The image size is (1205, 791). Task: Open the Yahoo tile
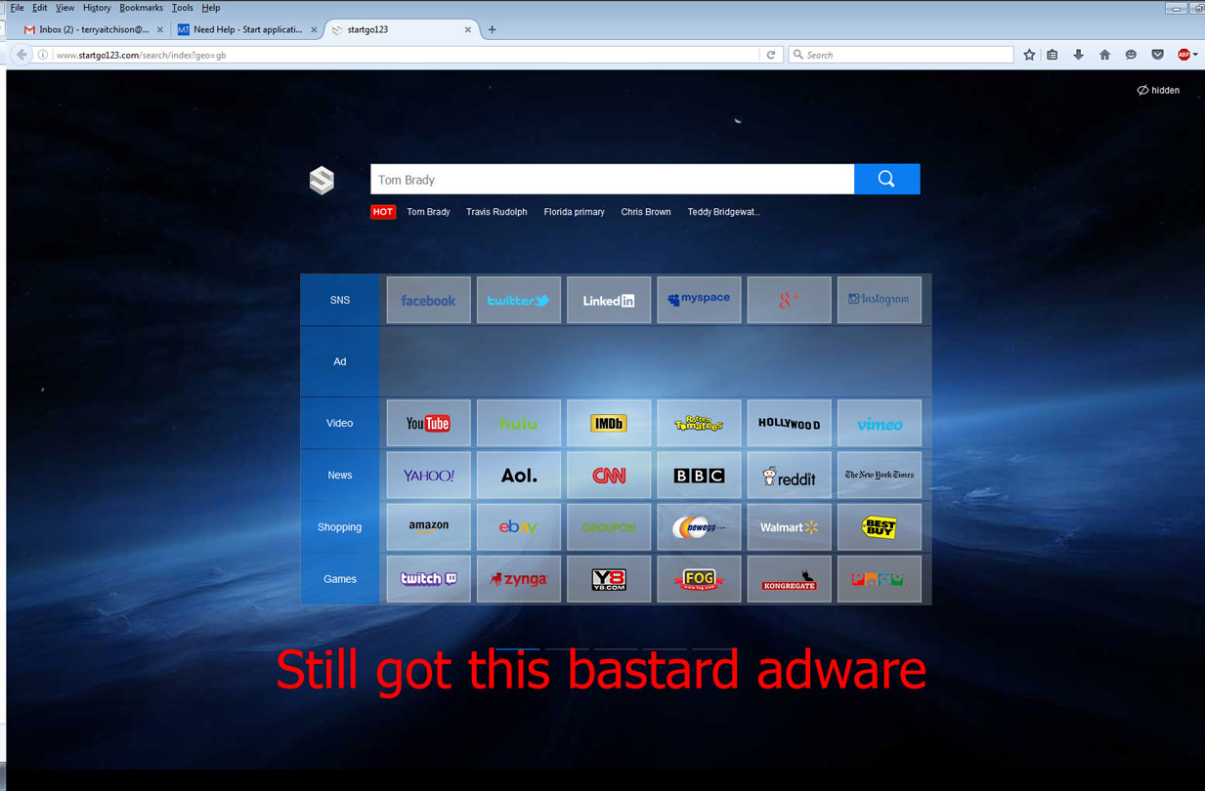click(x=428, y=475)
